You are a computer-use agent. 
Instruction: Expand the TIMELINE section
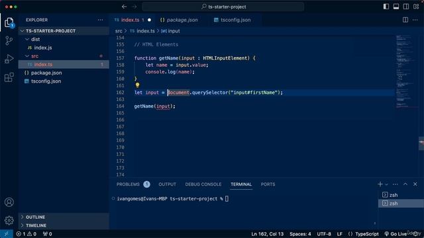click(x=64, y=225)
